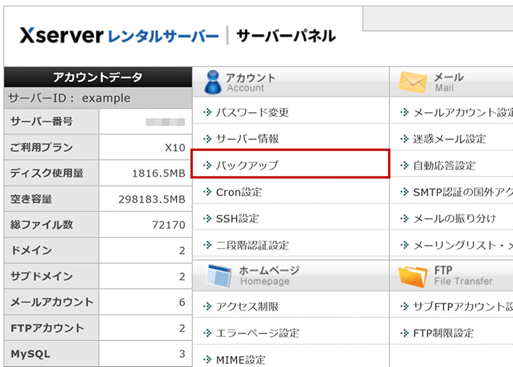This screenshot has height=367, width=513.
Task: Click the FTPアカウント row label
Action: (x=48, y=328)
